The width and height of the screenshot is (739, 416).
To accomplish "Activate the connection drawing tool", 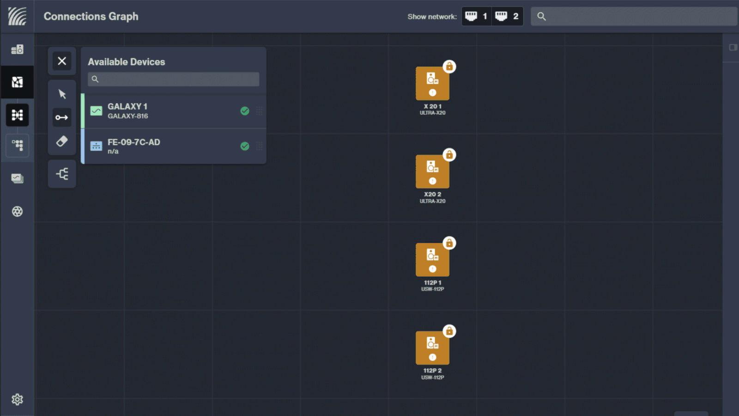I will point(62,117).
